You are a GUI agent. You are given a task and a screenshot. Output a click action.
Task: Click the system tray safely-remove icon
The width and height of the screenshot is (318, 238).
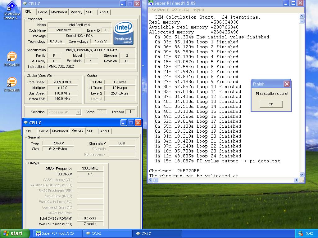(300, 234)
